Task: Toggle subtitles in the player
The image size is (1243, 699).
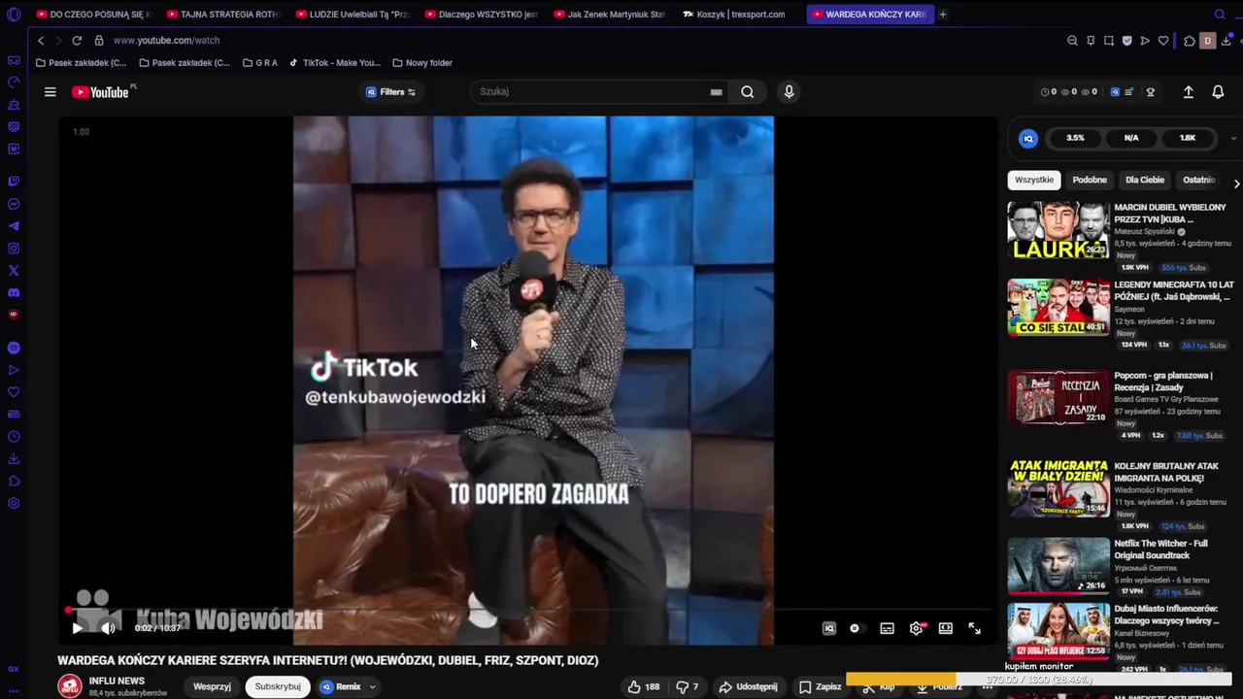Action: pyautogui.click(x=887, y=628)
